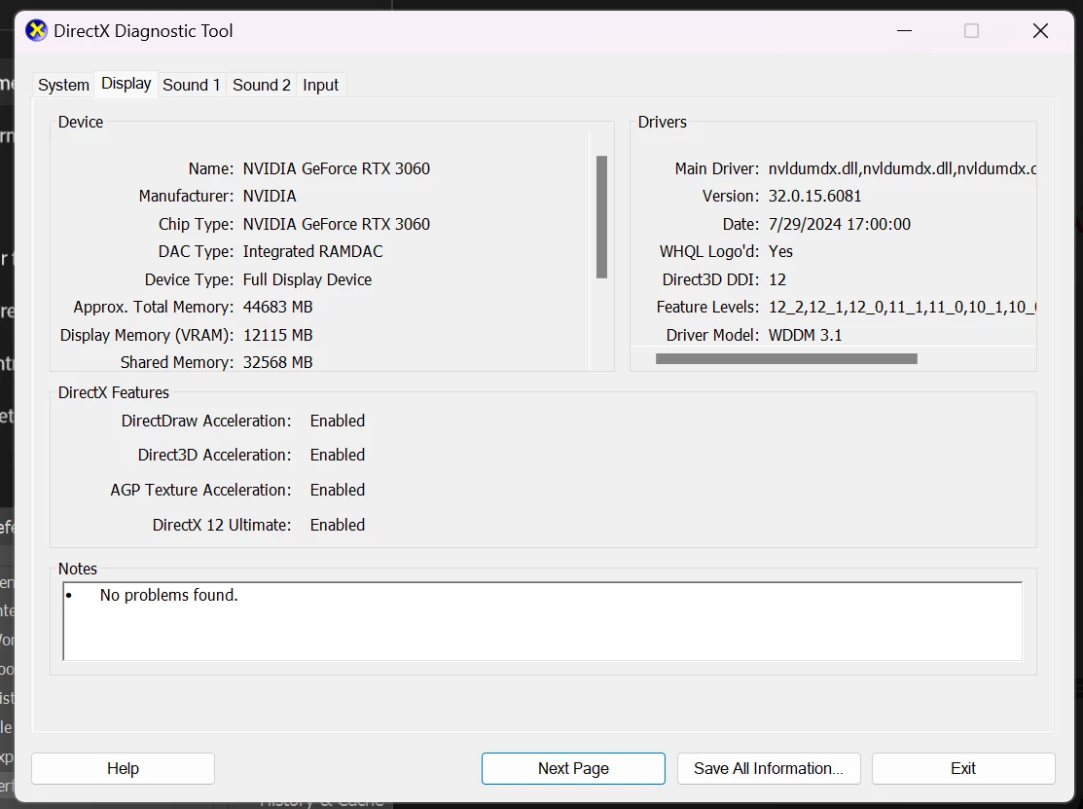Click the Next Page button
This screenshot has width=1083, height=809.
pyautogui.click(x=573, y=768)
